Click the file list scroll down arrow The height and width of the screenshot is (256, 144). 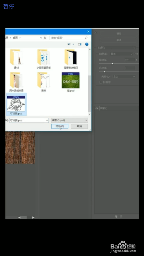click(90, 114)
